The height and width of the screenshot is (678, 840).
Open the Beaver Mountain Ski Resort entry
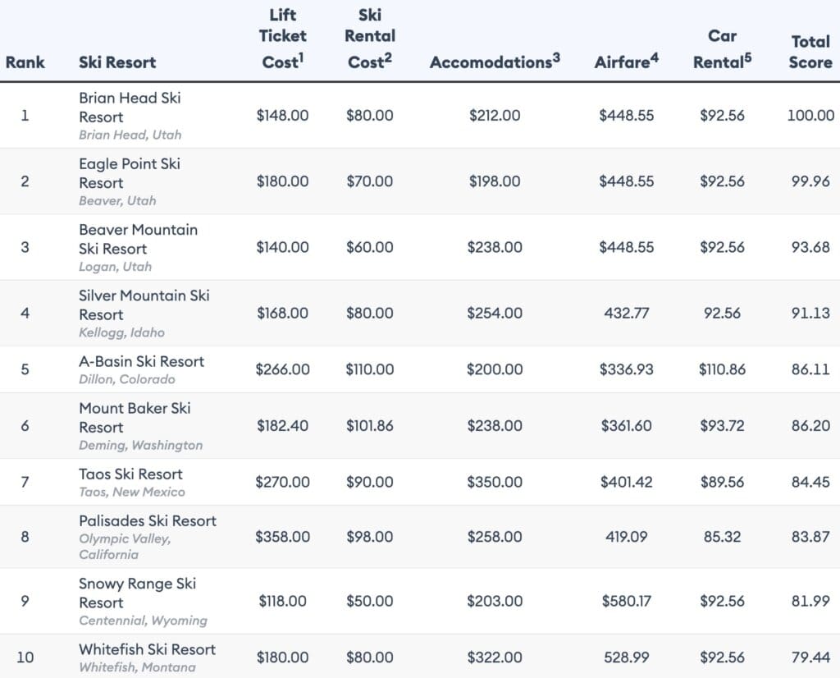tap(138, 239)
